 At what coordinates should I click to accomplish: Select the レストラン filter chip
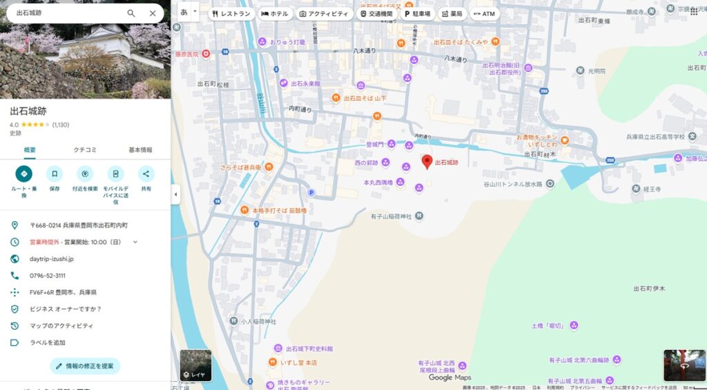[231, 14]
